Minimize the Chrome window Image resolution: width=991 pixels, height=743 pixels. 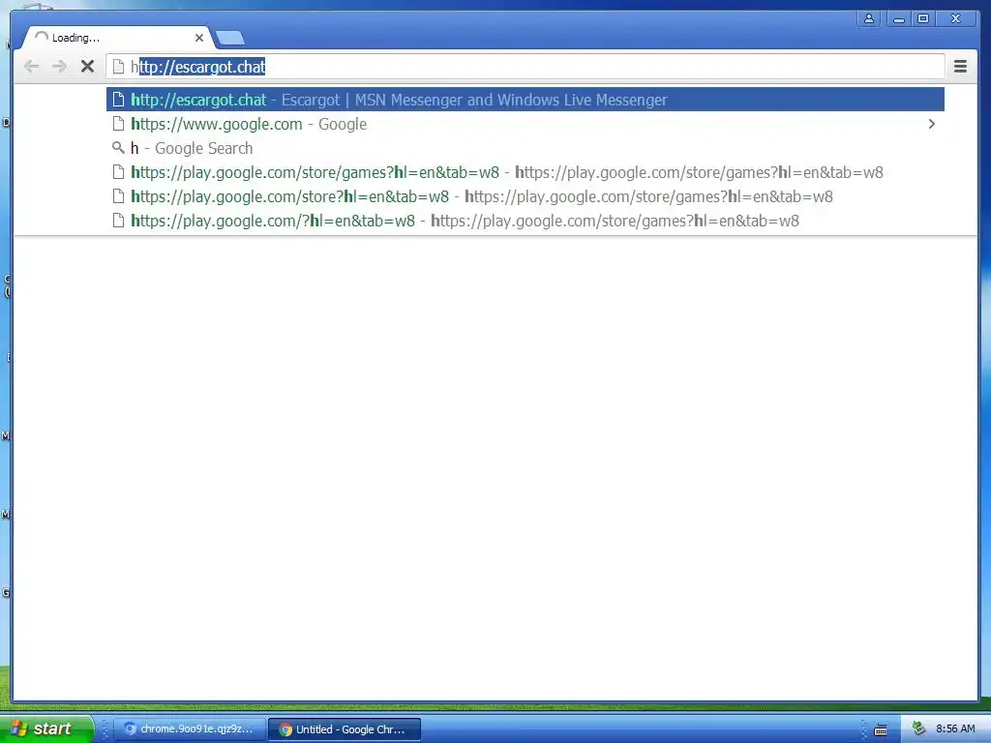(x=898, y=18)
